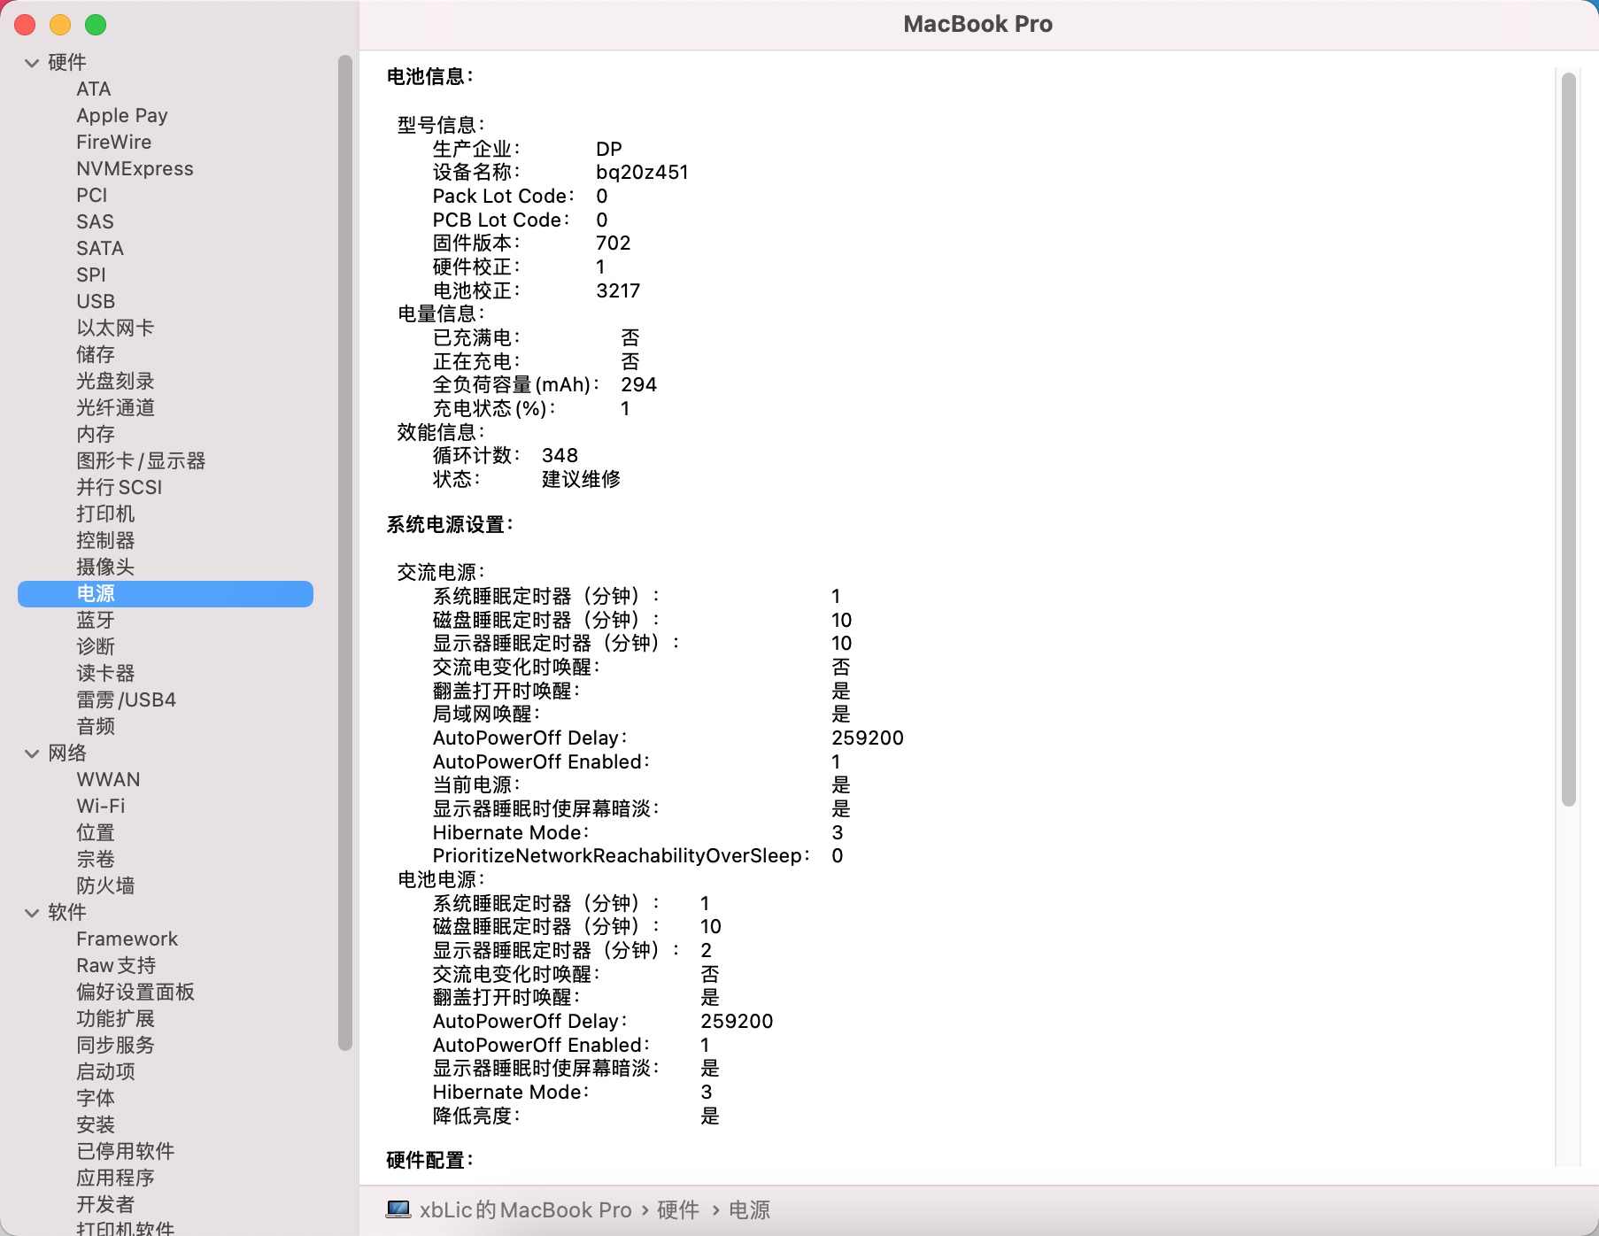Click the main content vertical scrollbar

[1568, 443]
